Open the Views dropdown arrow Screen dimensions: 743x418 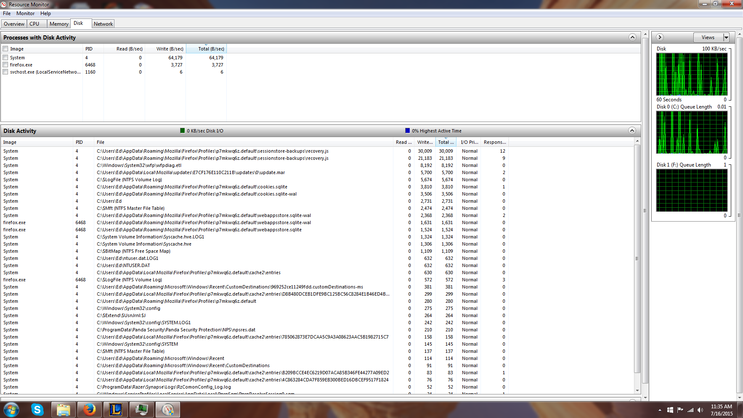(726, 37)
